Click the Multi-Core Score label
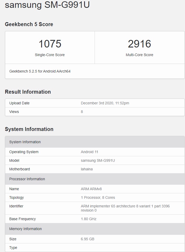This screenshot has width=185, height=252. 140,55
